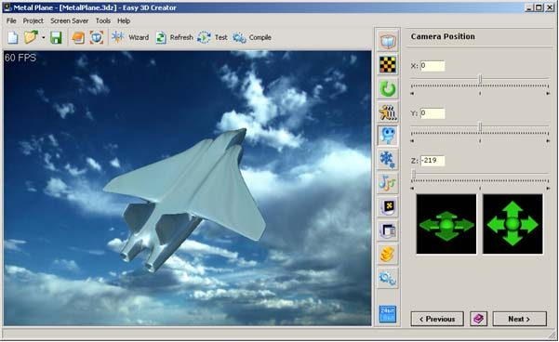Click the X camera position input field
The height and width of the screenshot is (342, 559).
click(433, 66)
